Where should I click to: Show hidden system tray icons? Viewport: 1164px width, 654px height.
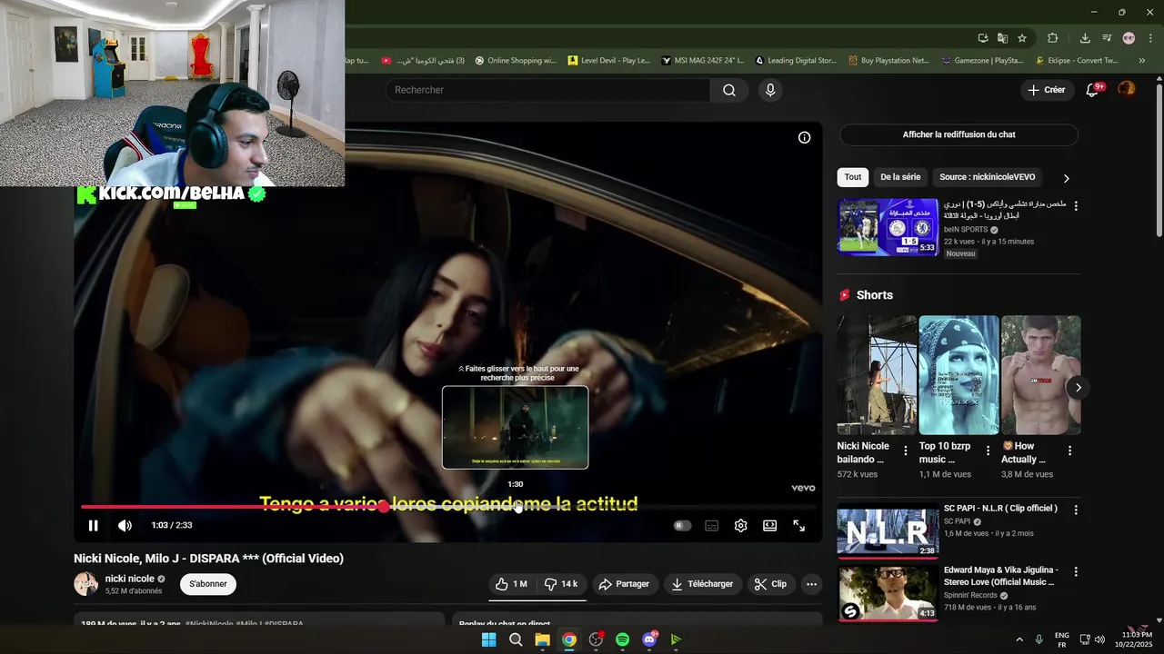pyautogui.click(x=1019, y=639)
